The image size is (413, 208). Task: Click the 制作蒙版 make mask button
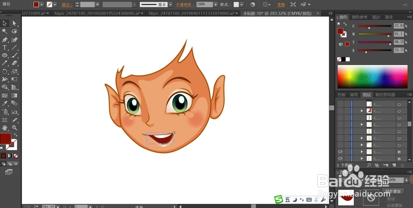(393, 191)
